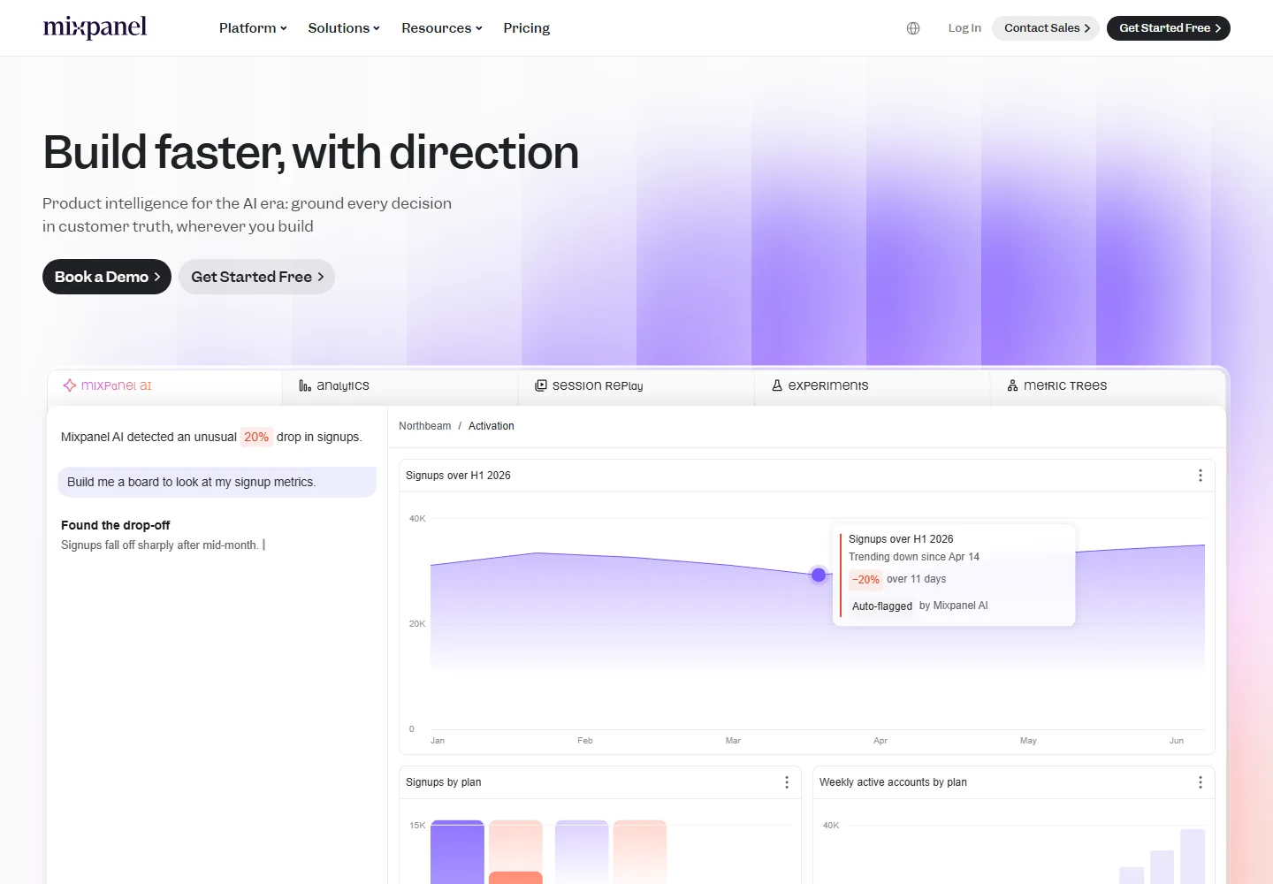The height and width of the screenshot is (884, 1273).
Task: Click the Activation breadcrumb
Action: tap(492, 426)
